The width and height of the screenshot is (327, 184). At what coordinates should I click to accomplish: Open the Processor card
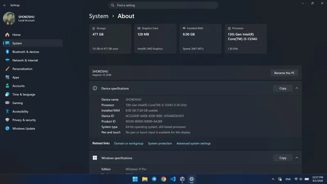[246, 38]
